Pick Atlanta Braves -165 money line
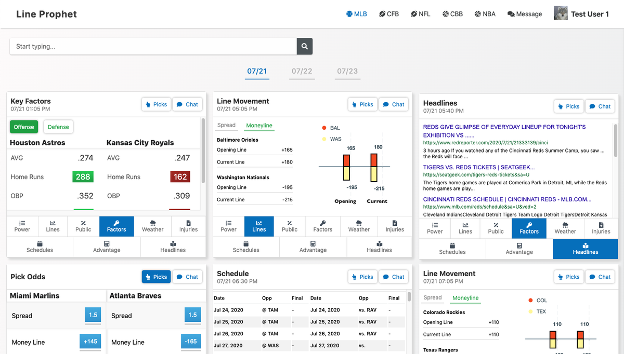The image size is (624, 354). click(x=191, y=342)
